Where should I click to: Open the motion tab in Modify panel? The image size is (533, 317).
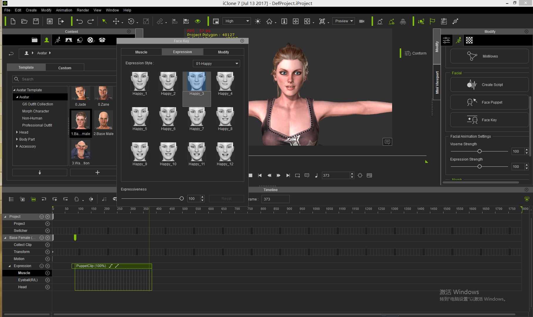point(458,40)
